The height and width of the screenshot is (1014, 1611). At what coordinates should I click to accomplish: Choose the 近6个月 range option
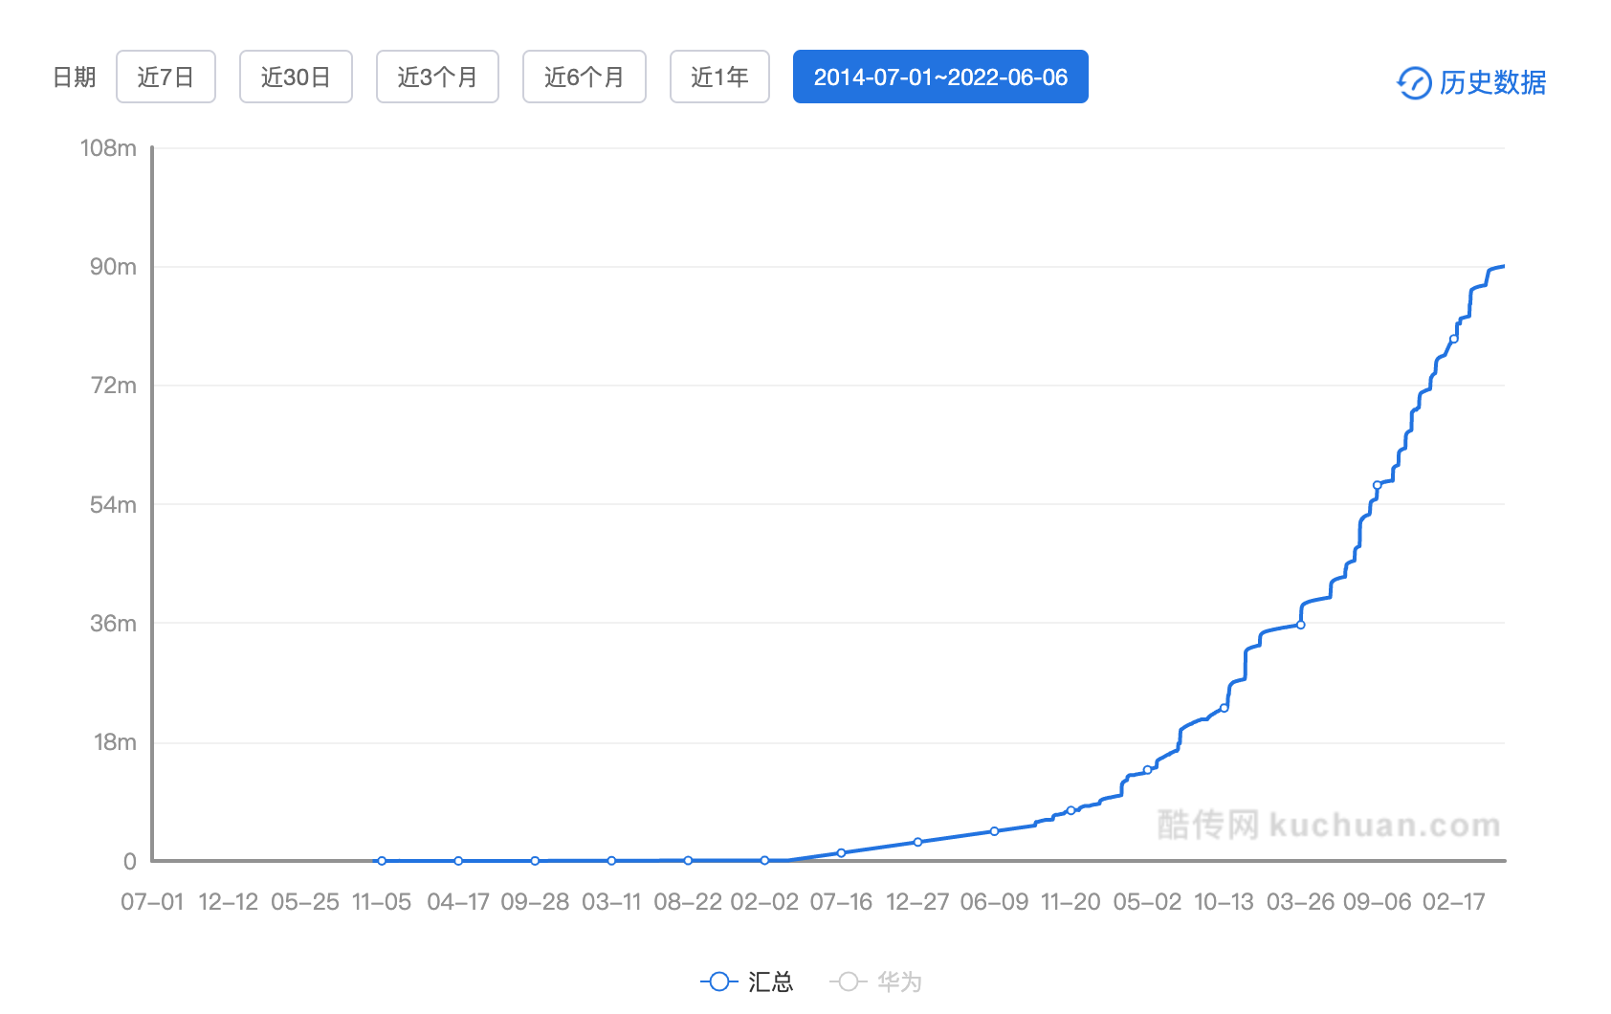click(584, 77)
